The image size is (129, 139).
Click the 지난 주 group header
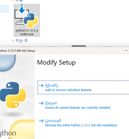pos(22,41)
